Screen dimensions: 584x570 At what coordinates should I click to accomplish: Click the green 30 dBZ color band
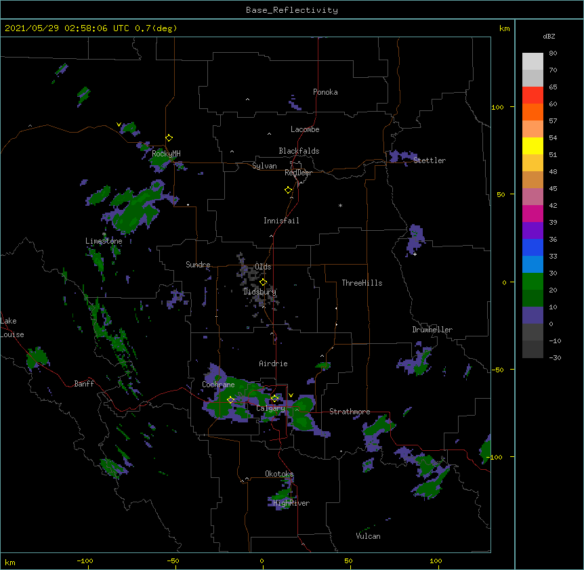coord(533,282)
